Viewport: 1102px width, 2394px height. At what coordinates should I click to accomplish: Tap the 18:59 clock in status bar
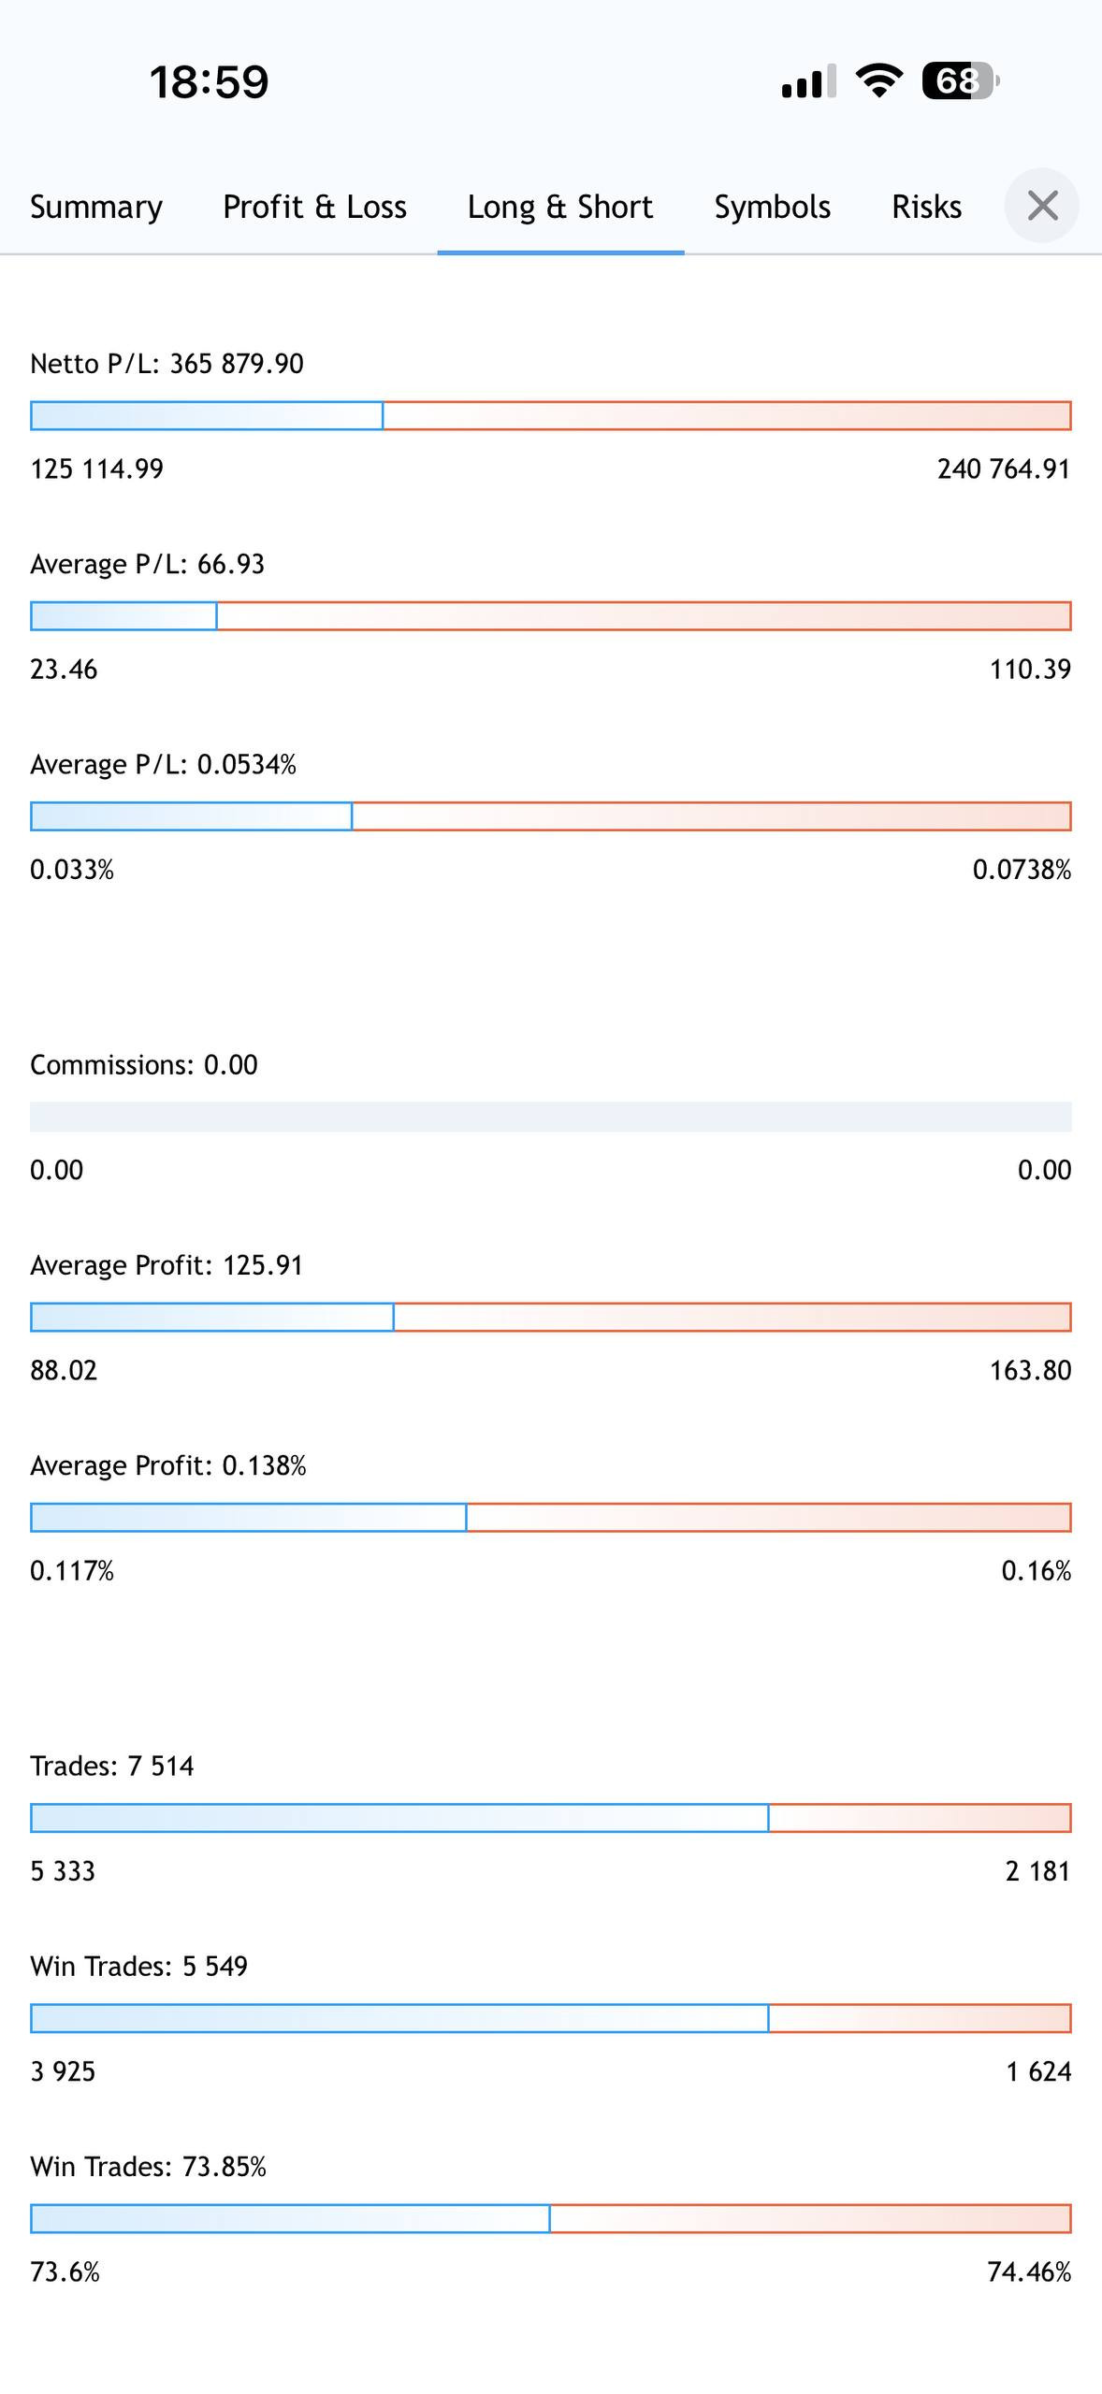210,82
